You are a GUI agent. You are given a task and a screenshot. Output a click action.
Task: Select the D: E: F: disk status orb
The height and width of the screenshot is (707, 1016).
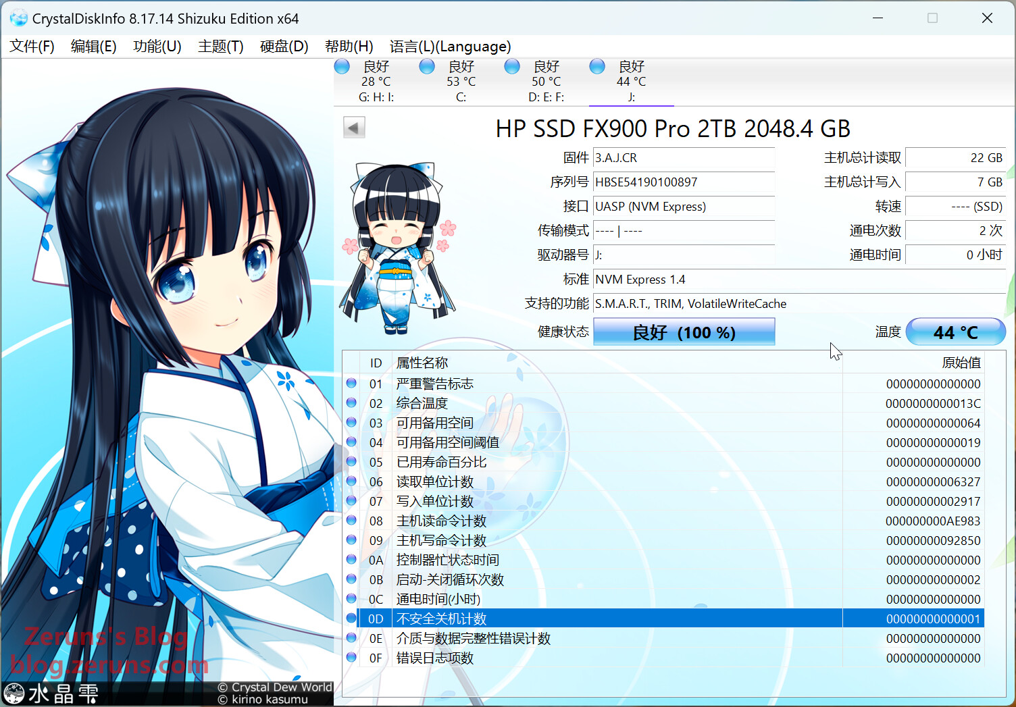[x=512, y=66]
